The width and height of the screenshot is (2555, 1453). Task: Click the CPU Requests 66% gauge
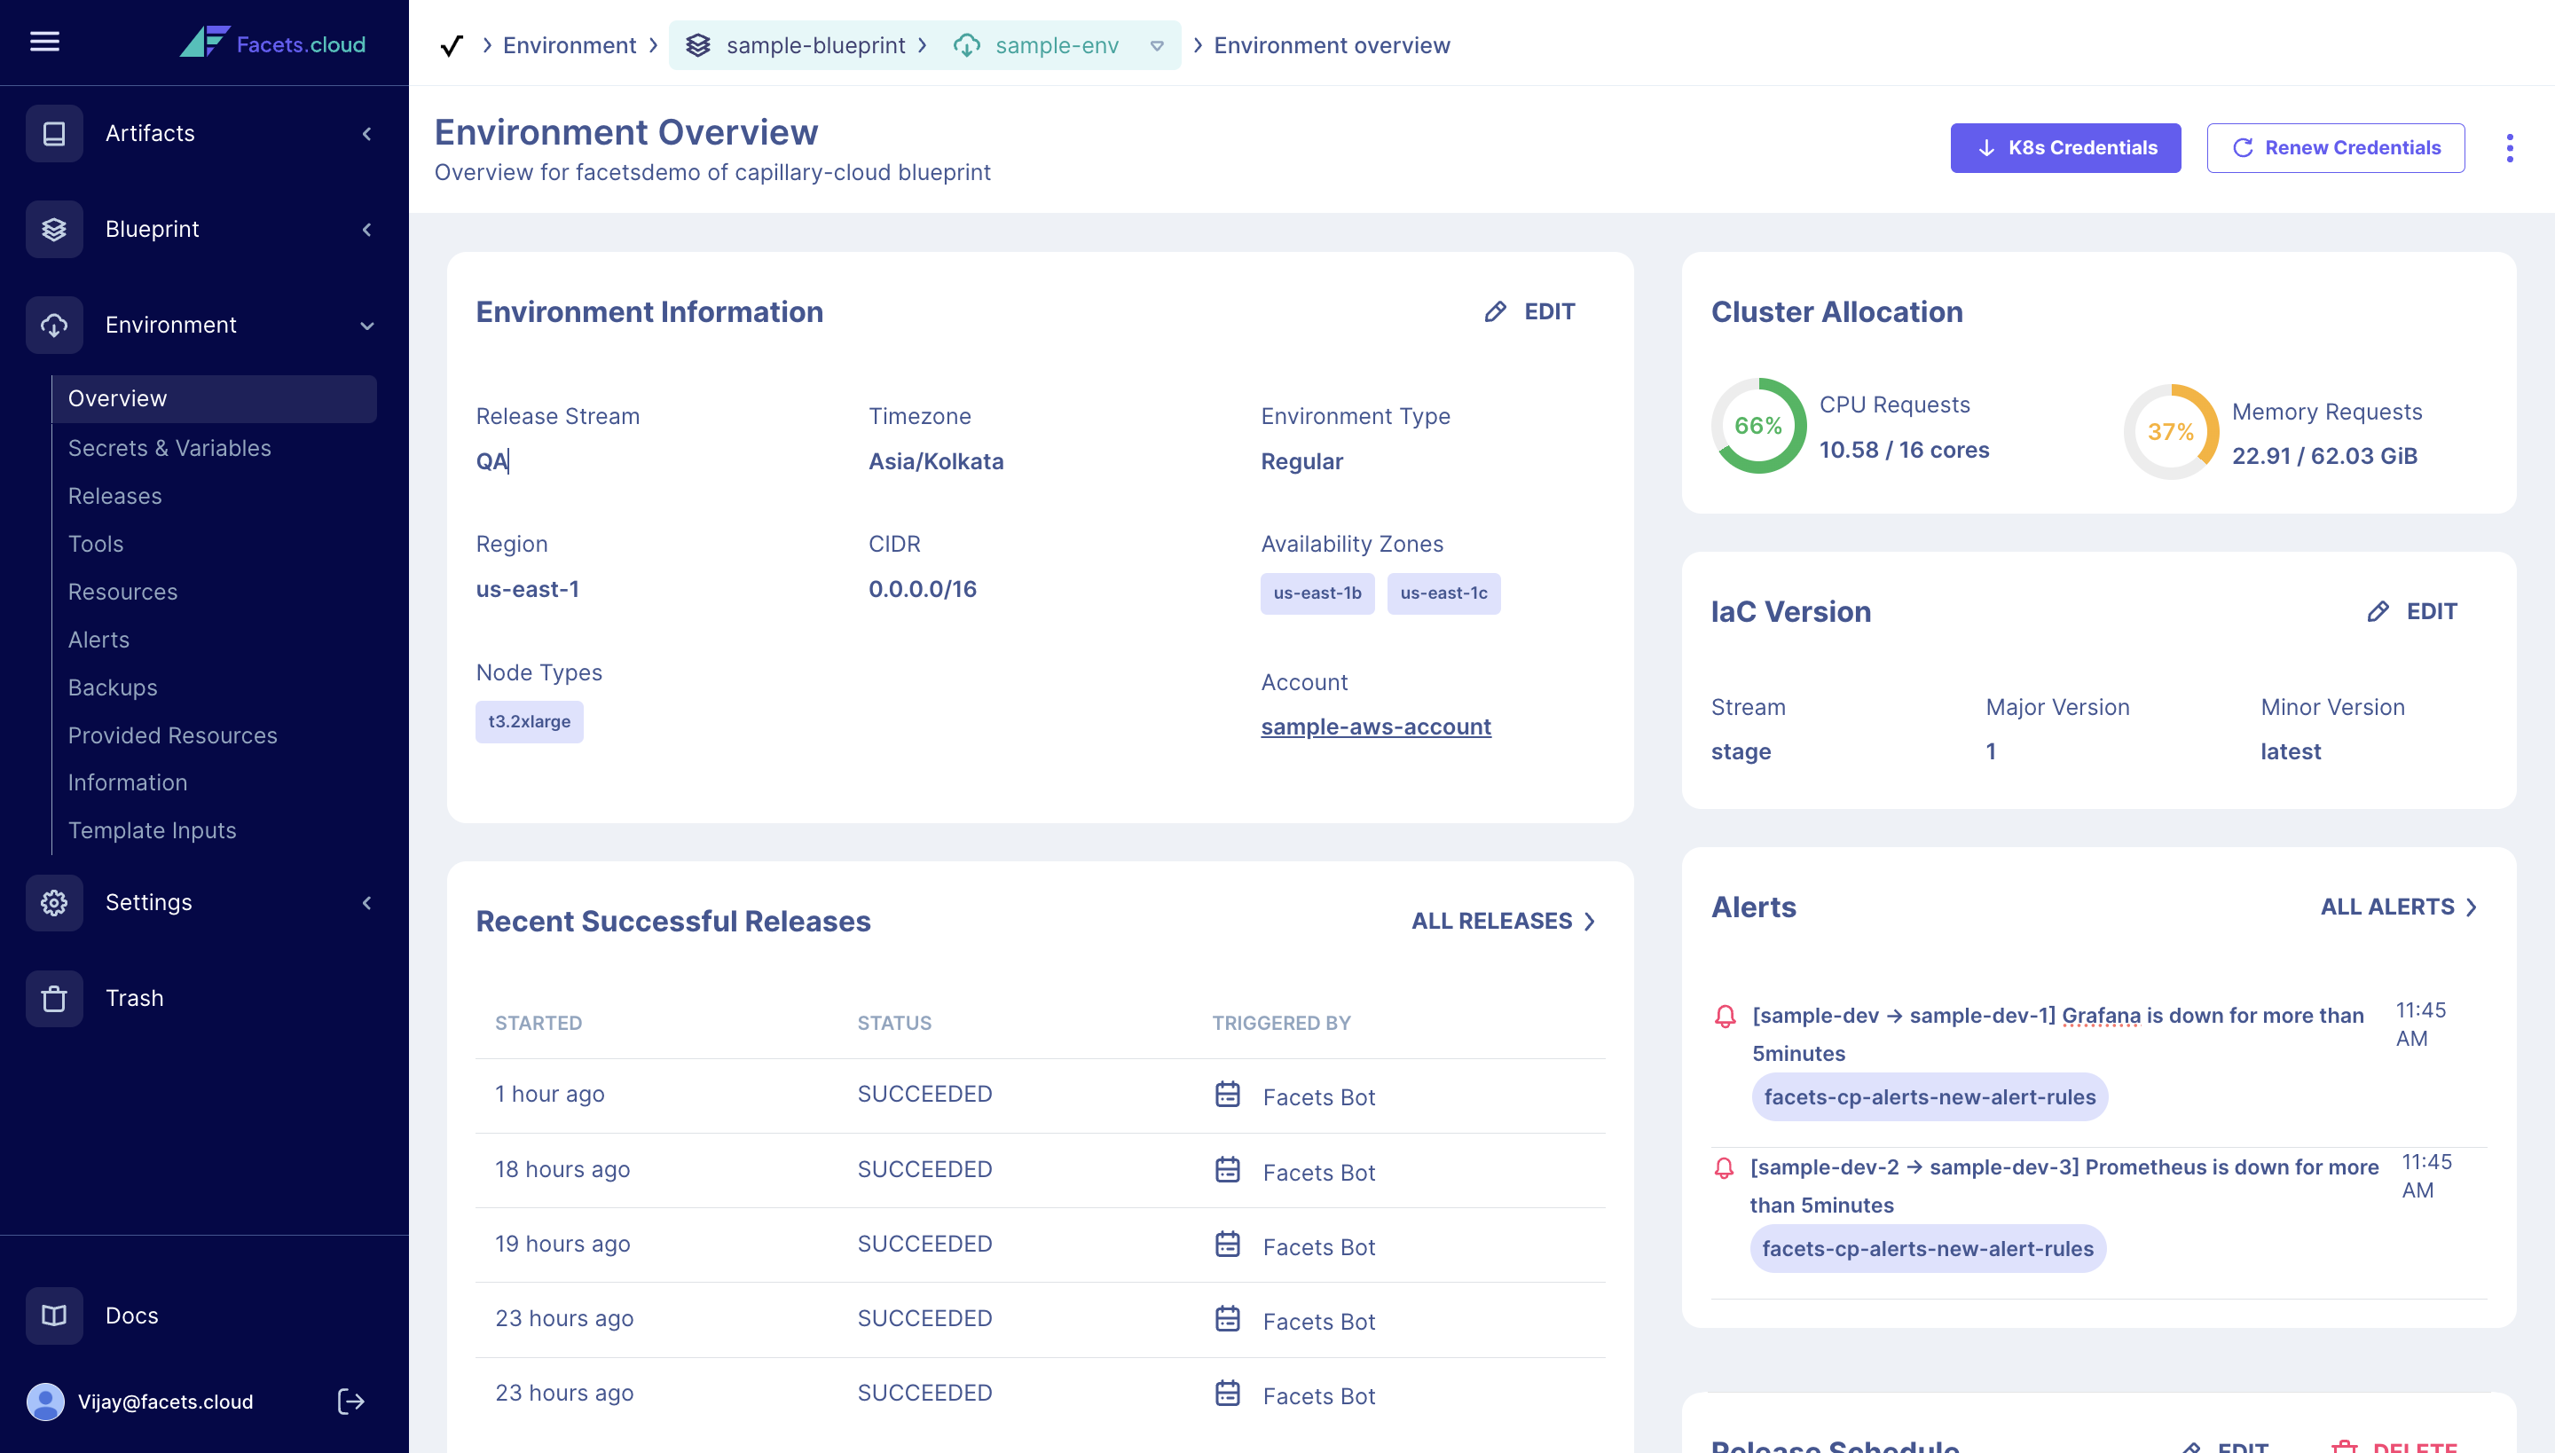[1757, 426]
